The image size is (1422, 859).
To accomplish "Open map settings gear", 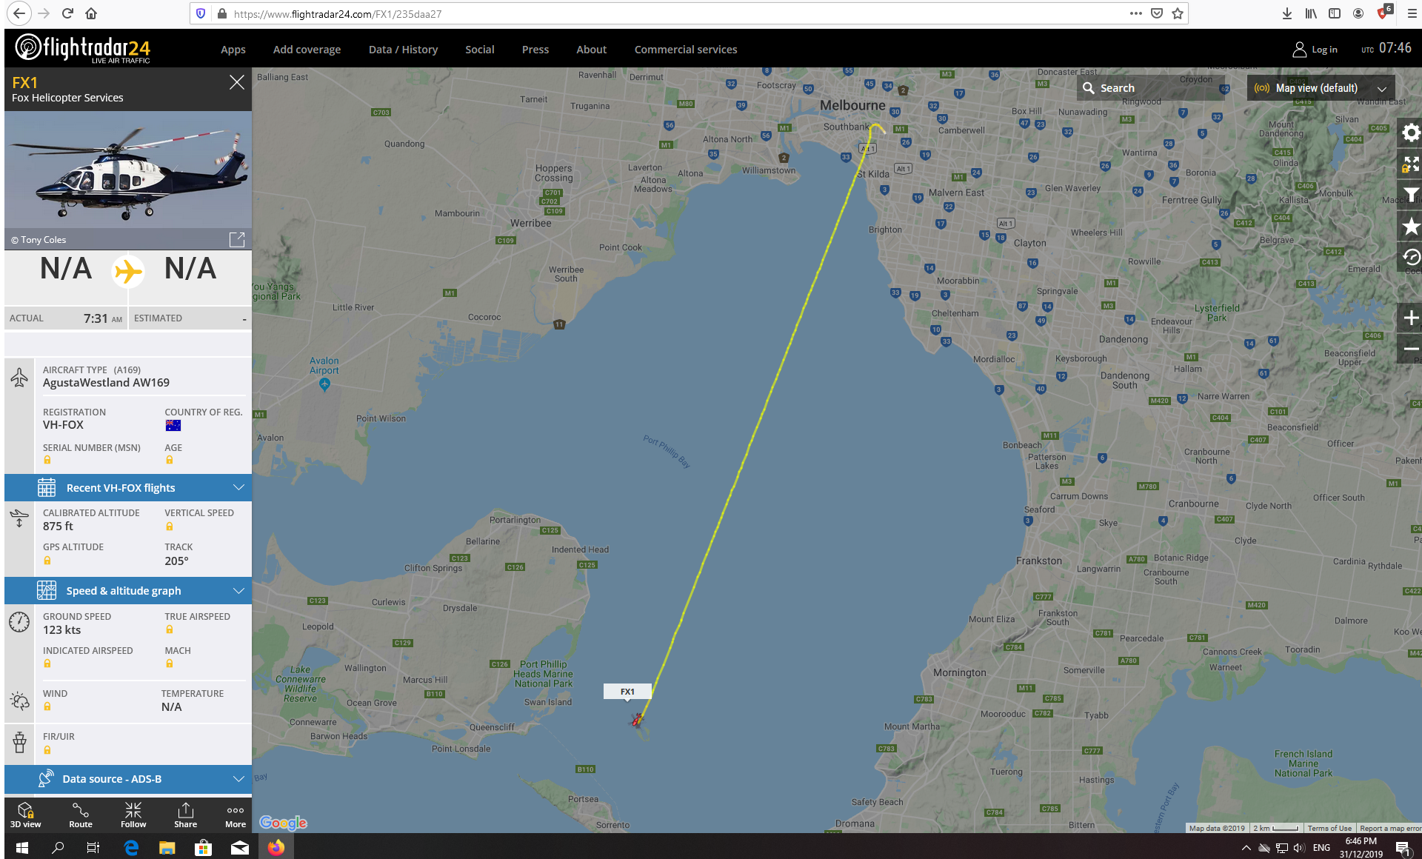I will [x=1411, y=133].
